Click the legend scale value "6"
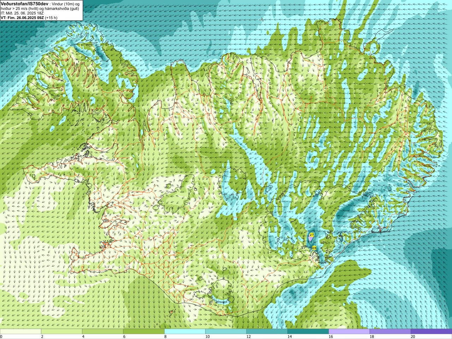The height and width of the screenshot is (339, 452). 124,337
